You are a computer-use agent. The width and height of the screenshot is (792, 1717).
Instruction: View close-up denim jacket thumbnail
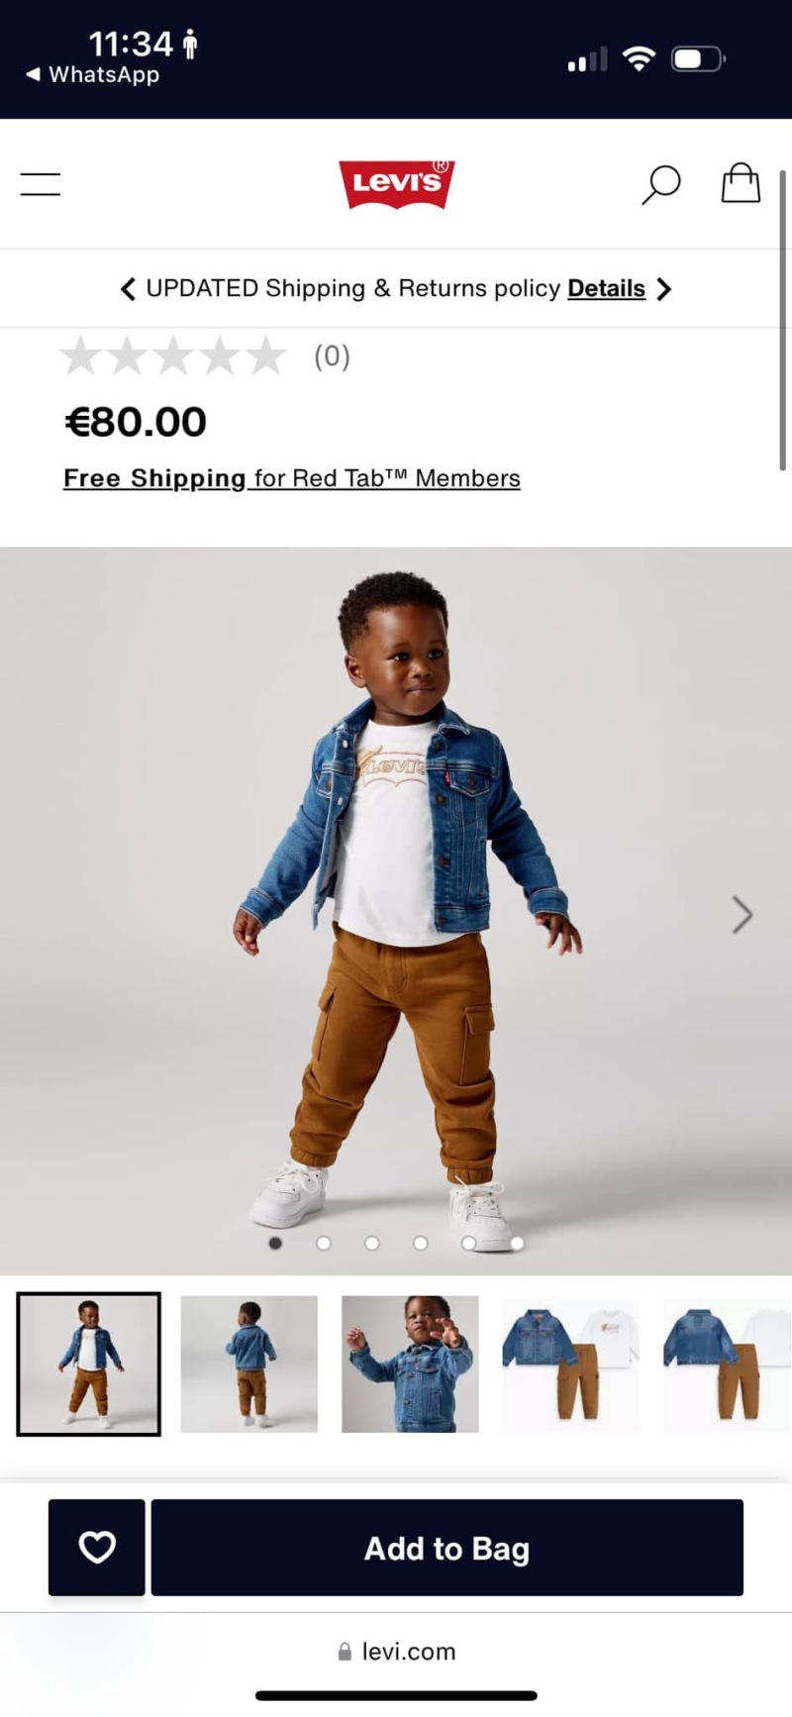tap(410, 1363)
